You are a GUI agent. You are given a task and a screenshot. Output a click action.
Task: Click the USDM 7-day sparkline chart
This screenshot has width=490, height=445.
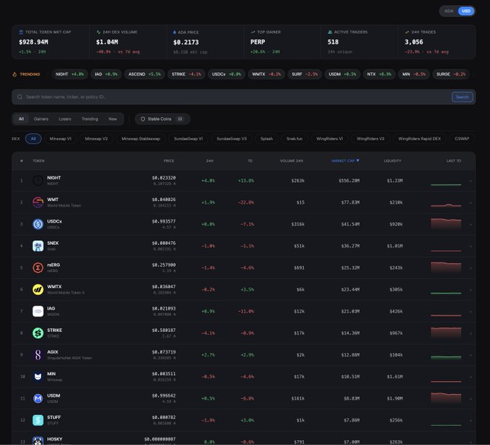coord(446,398)
